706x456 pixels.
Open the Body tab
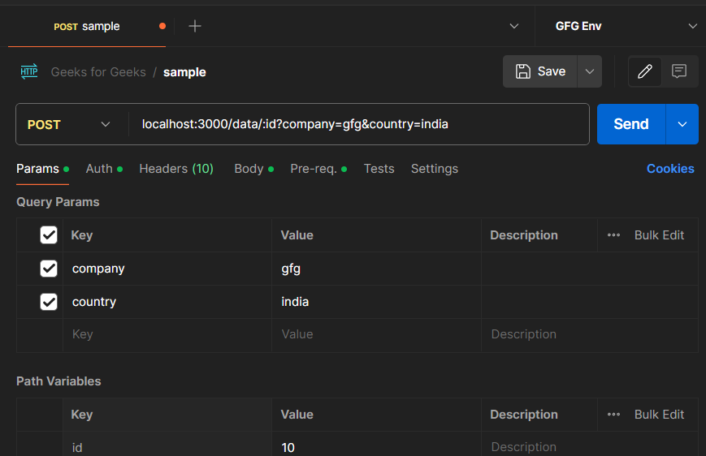249,169
